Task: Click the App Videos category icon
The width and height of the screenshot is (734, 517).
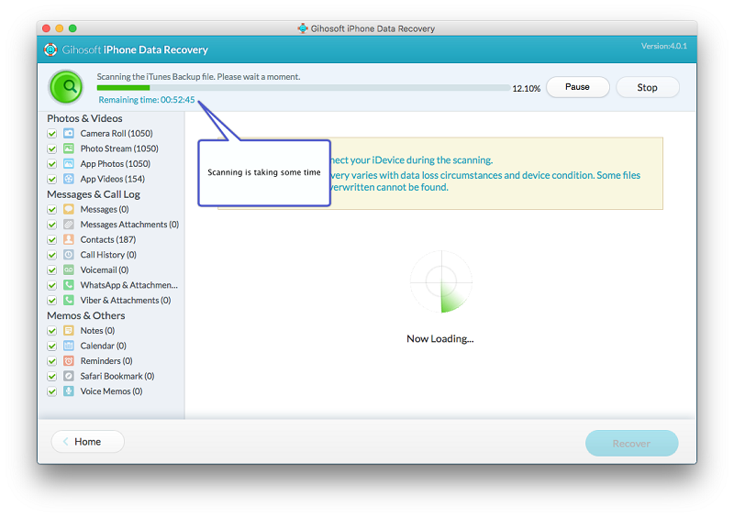Action: pos(69,179)
